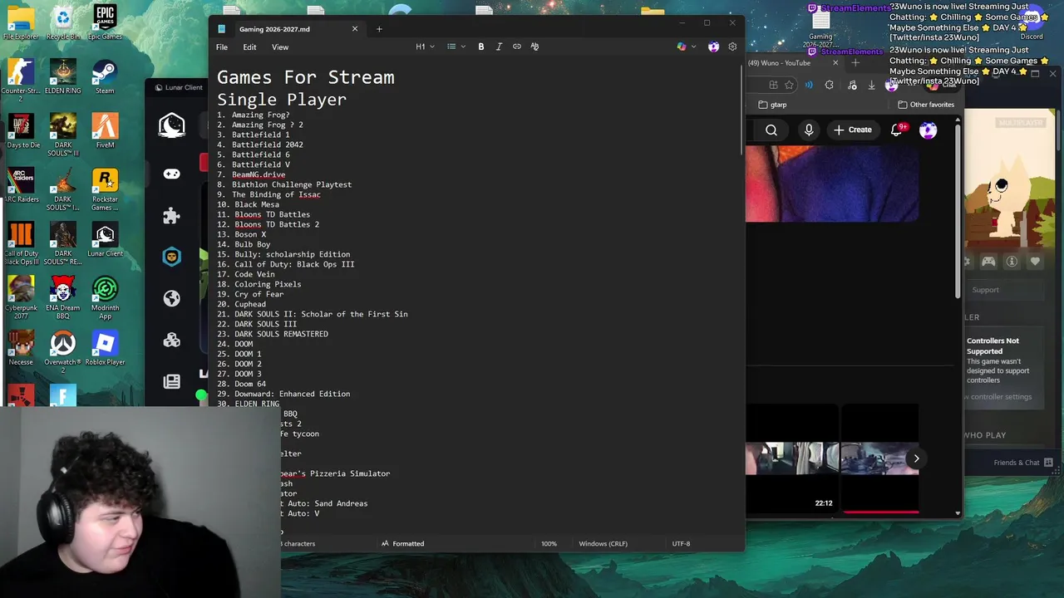The width and height of the screenshot is (1064, 598).
Task: Open the Roblox Player desktop icon
Action: tap(105, 347)
